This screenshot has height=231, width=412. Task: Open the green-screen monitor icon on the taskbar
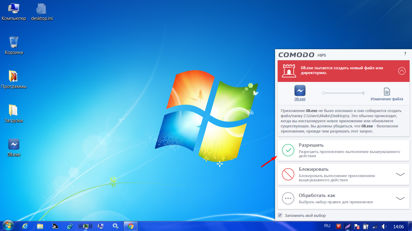[x=85, y=226]
